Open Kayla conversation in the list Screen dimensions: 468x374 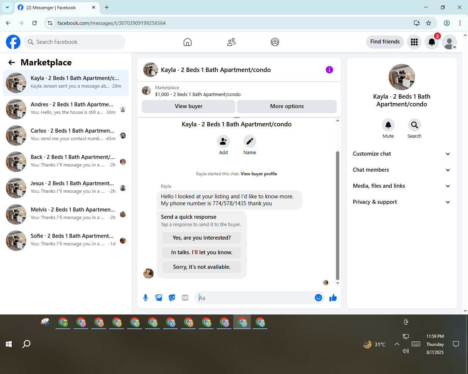[66, 83]
